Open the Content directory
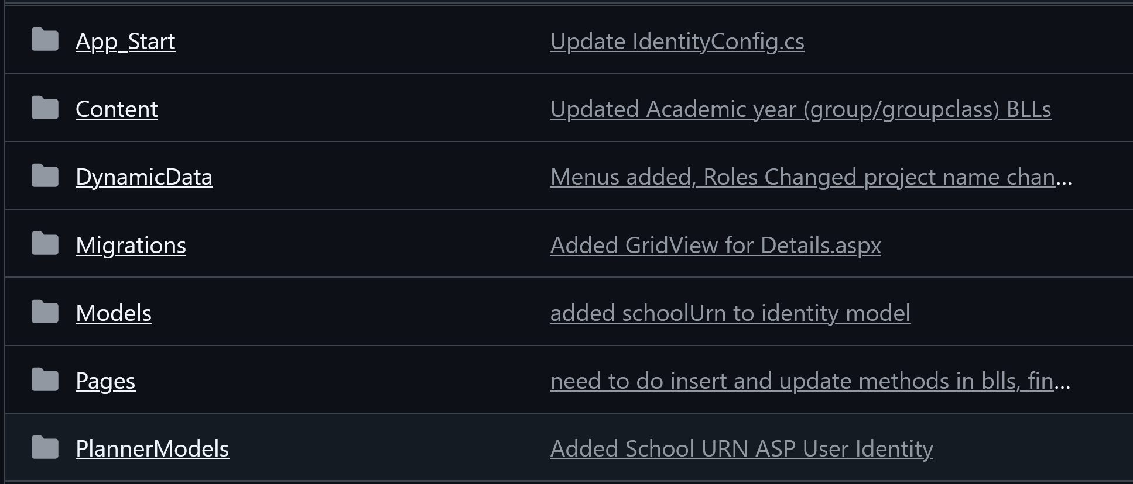The image size is (1133, 484). point(117,109)
